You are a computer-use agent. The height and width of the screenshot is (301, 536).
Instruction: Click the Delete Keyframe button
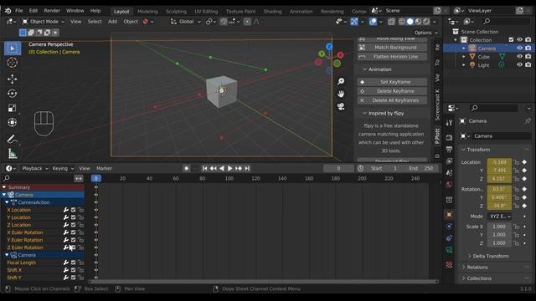pos(392,91)
